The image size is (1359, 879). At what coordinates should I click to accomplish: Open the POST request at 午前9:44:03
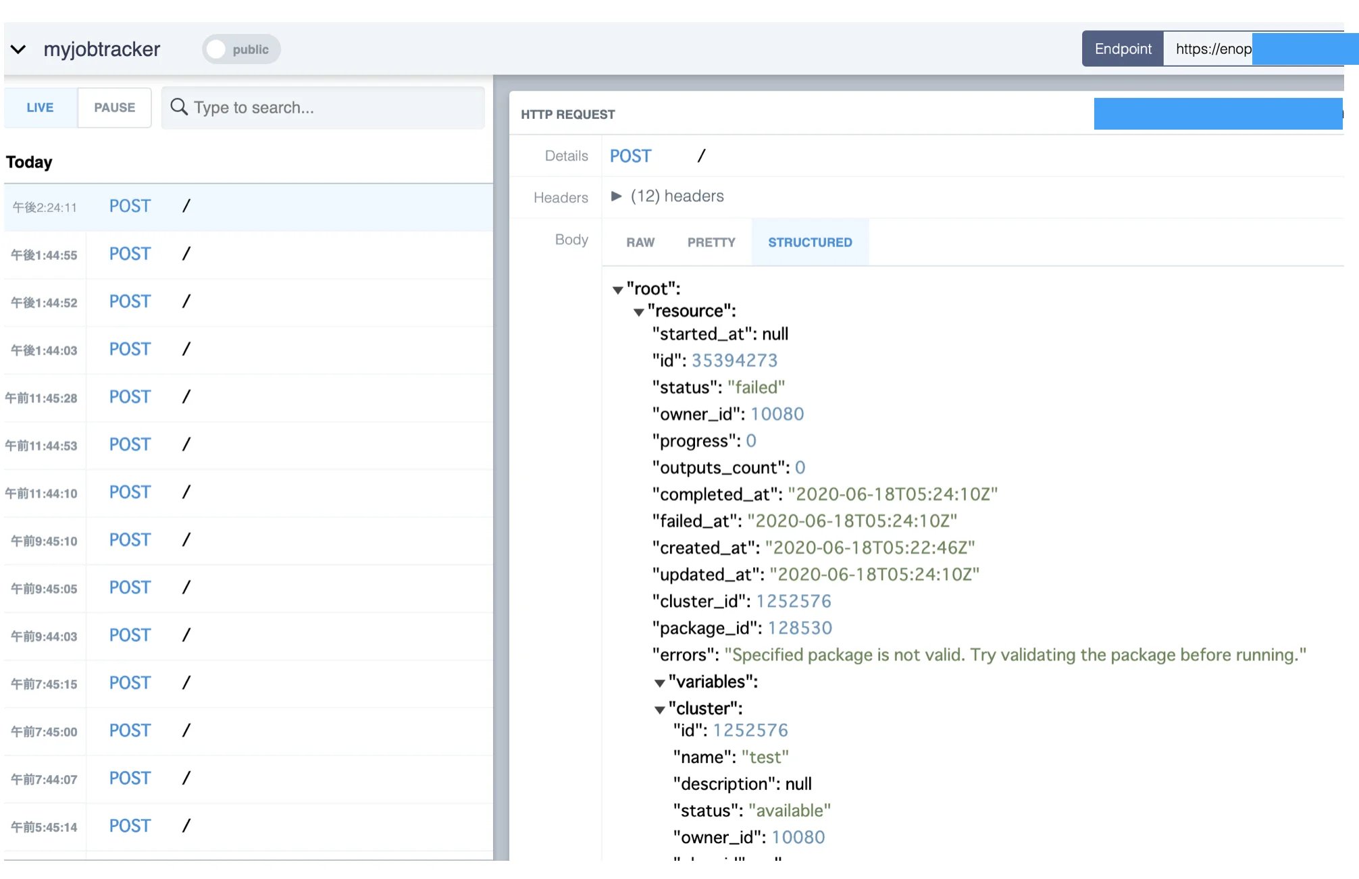[248, 636]
